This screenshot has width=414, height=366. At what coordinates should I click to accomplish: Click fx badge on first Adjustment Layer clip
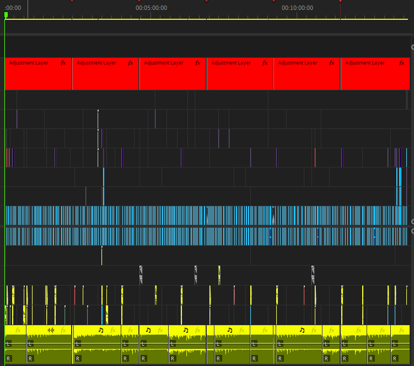pos(63,63)
